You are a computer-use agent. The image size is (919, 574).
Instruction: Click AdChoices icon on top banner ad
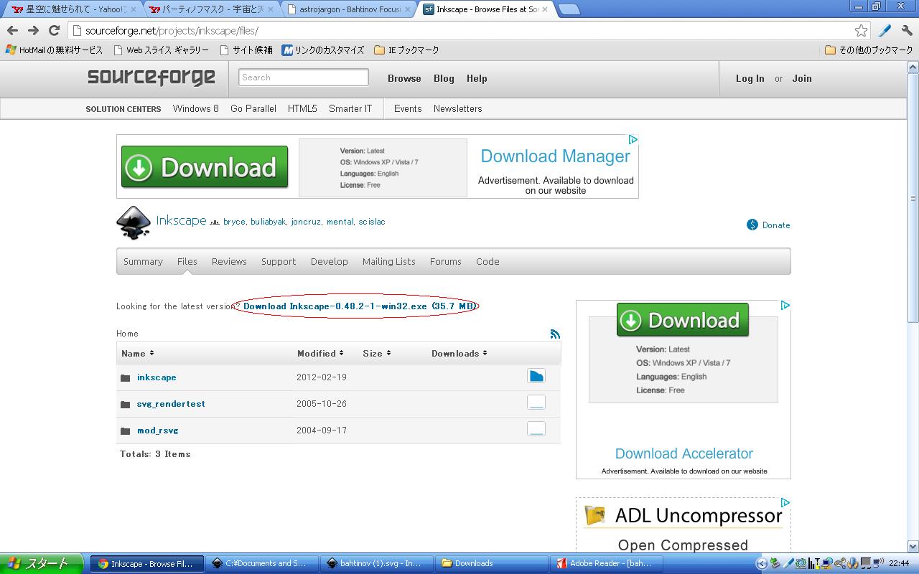[633, 140]
